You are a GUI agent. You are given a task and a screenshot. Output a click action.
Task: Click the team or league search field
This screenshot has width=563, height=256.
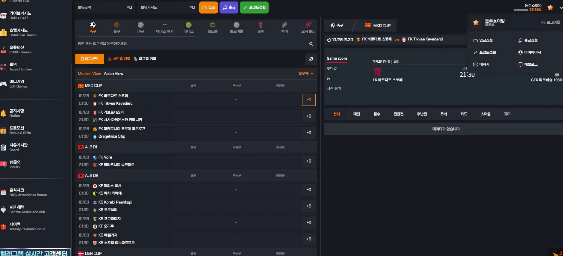pos(192,44)
